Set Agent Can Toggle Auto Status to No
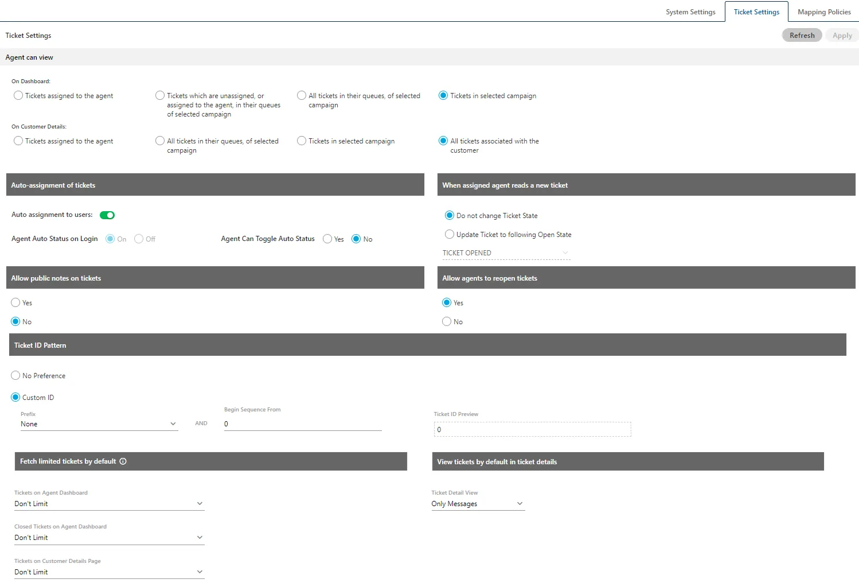 coord(356,239)
